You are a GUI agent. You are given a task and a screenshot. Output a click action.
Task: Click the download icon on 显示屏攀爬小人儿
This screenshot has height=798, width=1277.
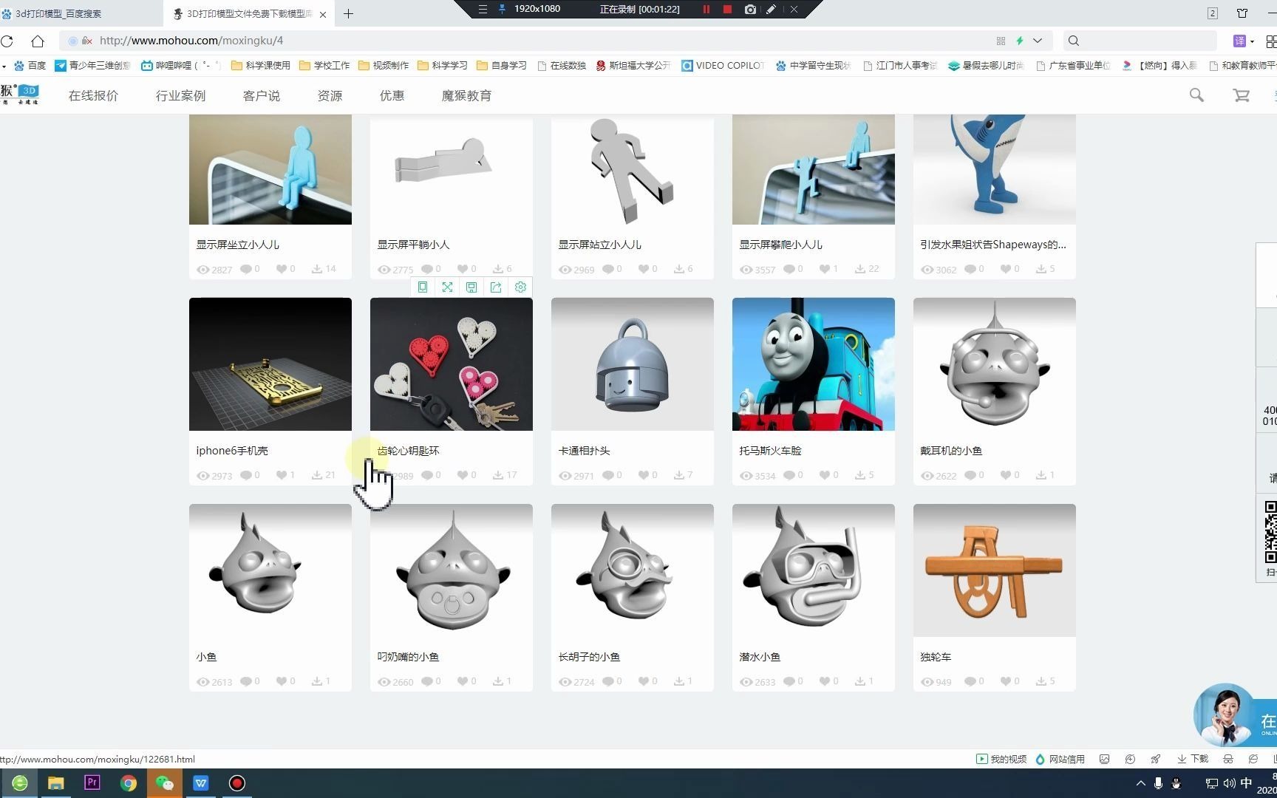coord(860,269)
